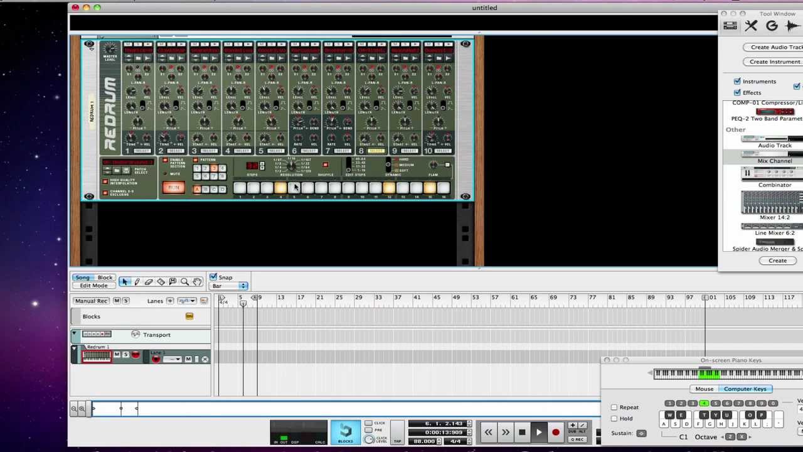Open the Devices tab in Tool Window
The image size is (803, 452).
(730, 26)
